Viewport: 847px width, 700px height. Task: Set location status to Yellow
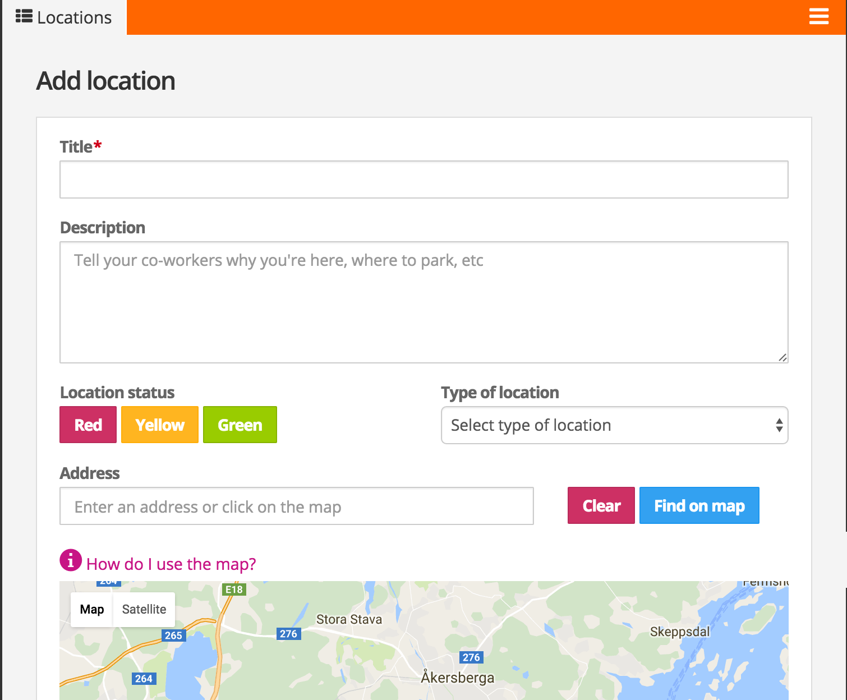[x=160, y=425]
